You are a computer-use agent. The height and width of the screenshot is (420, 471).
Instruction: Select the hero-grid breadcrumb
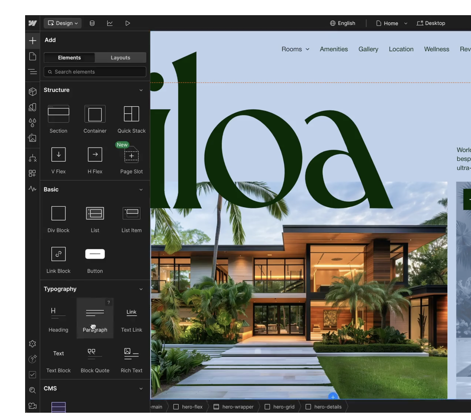[279, 407]
